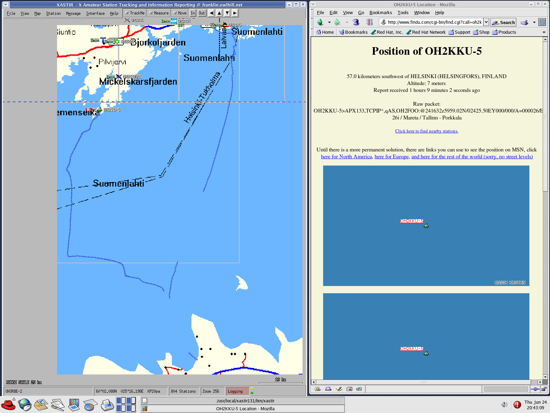This screenshot has height=413, width=550.
Task: Open Xastir Message menu
Action: [73, 13]
